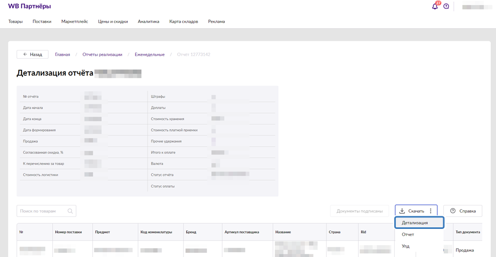Choose Отчет in the download dropdown
496x257 pixels.
(x=408, y=235)
